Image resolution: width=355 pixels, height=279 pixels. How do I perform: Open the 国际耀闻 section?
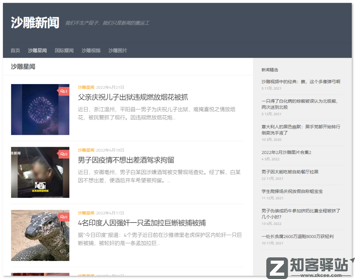[64, 51]
